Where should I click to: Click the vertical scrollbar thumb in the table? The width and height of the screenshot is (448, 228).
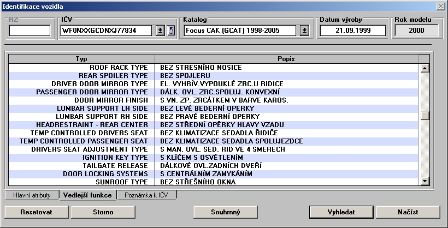click(423, 115)
